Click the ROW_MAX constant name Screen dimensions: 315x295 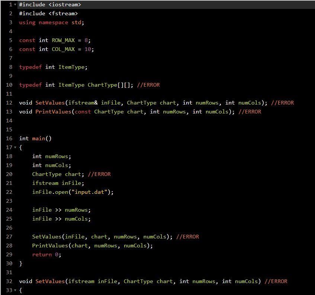coord(63,40)
